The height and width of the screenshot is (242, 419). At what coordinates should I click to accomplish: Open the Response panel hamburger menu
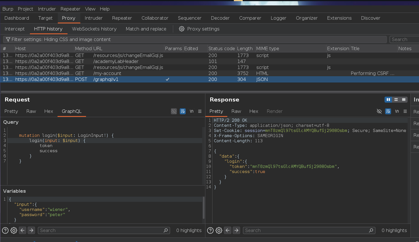[x=405, y=111]
